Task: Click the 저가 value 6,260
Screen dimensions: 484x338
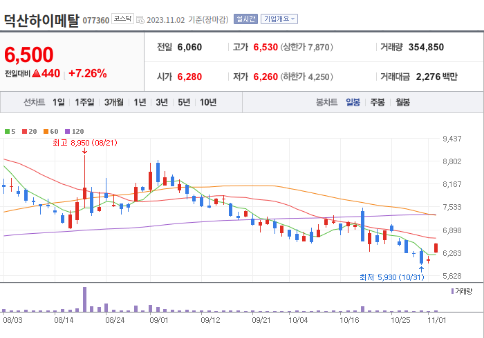Action: click(x=266, y=77)
